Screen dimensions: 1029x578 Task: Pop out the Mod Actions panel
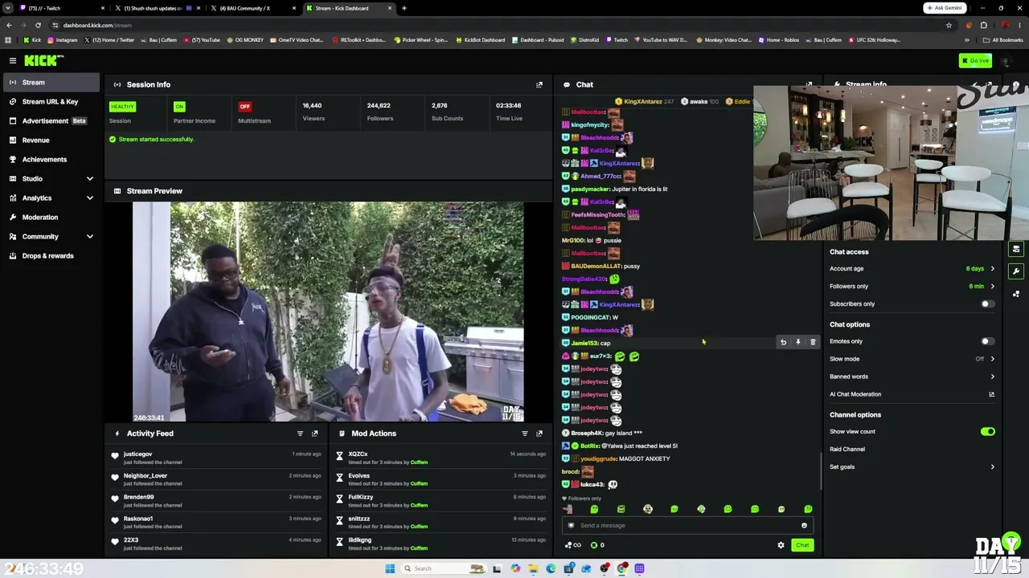pos(539,433)
